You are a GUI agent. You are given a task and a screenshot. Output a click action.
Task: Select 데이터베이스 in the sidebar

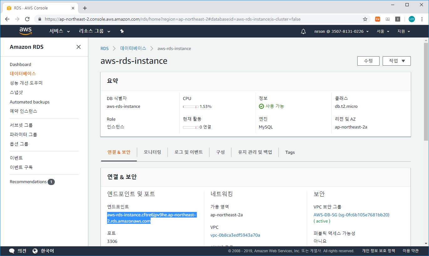tap(23, 73)
